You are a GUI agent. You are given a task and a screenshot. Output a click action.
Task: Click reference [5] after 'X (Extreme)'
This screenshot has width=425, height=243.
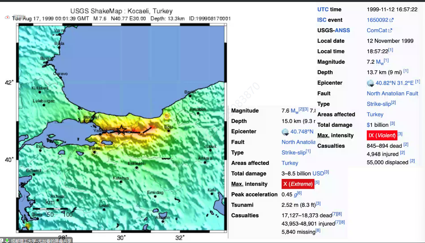tap(317, 183)
